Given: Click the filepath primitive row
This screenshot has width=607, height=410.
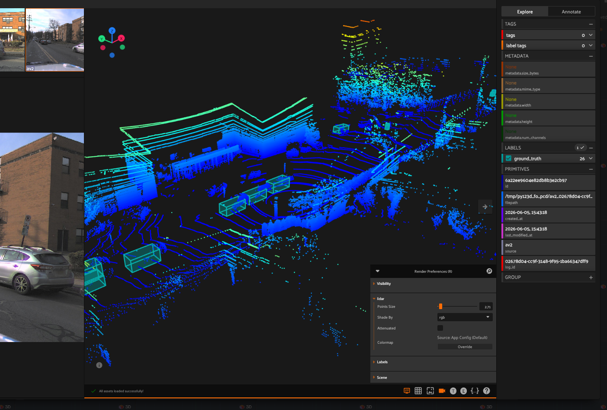Looking at the screenshot, I should [x=548, y=199].
